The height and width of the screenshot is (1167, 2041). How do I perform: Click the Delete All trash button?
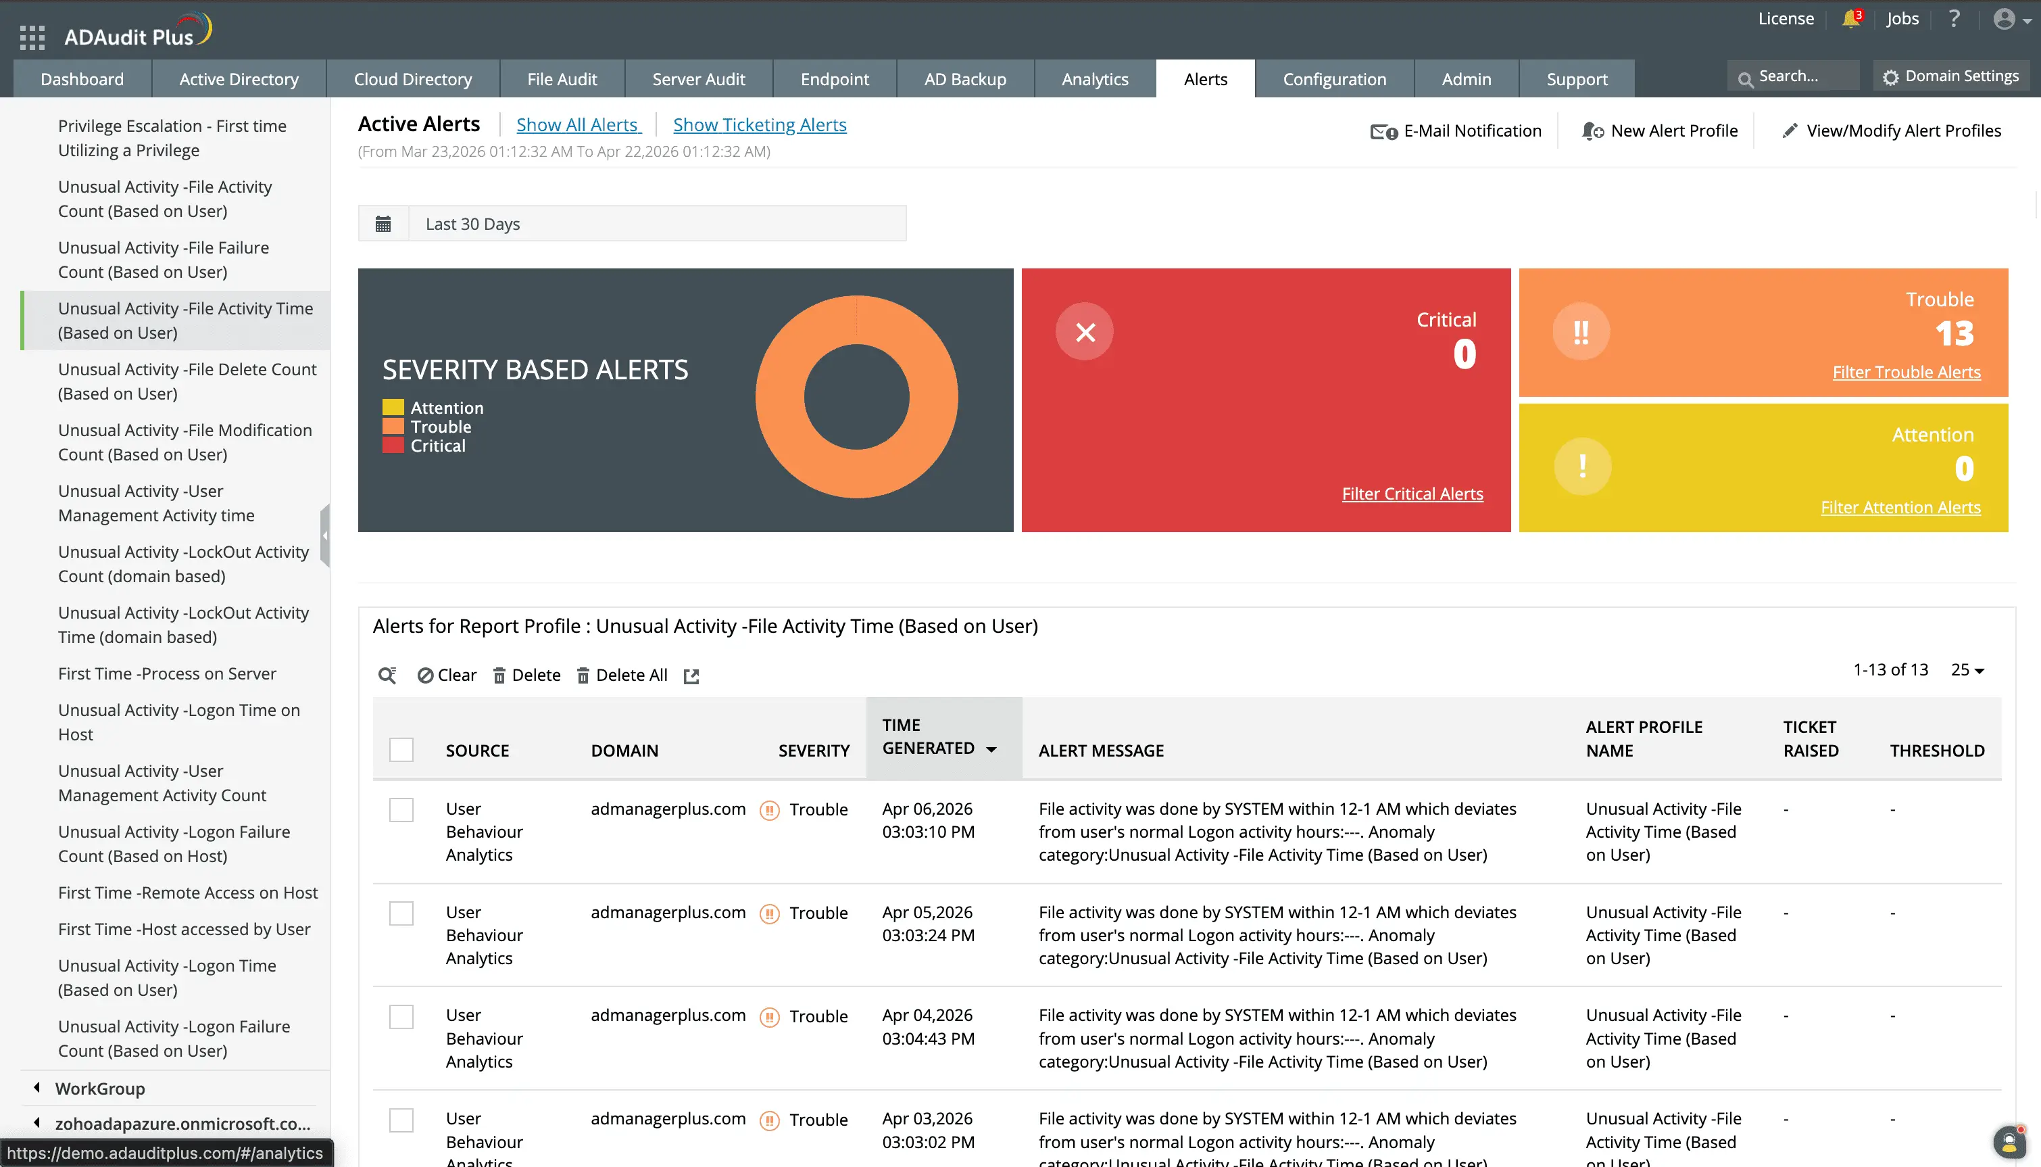click(622, 675)
